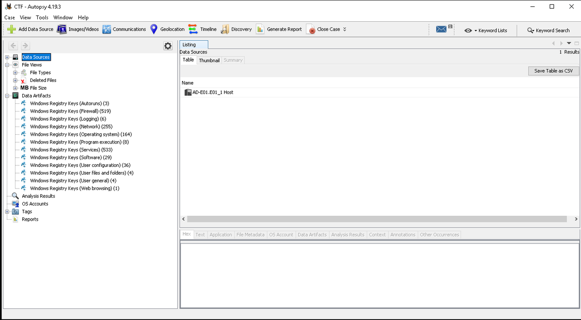
Task: Launch the Discovery icon
Action: (x=225, y=29)
